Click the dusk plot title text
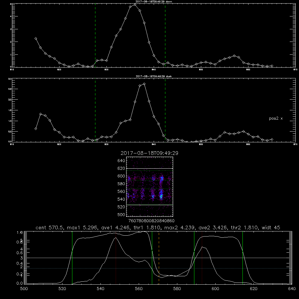Viewport: 299px width, 299px height. tap(154, 76)
